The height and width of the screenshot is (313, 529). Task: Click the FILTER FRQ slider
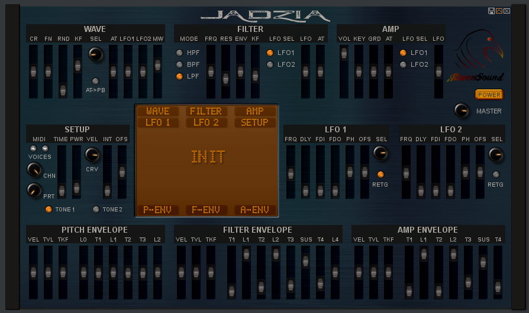(x=211, y=71)
